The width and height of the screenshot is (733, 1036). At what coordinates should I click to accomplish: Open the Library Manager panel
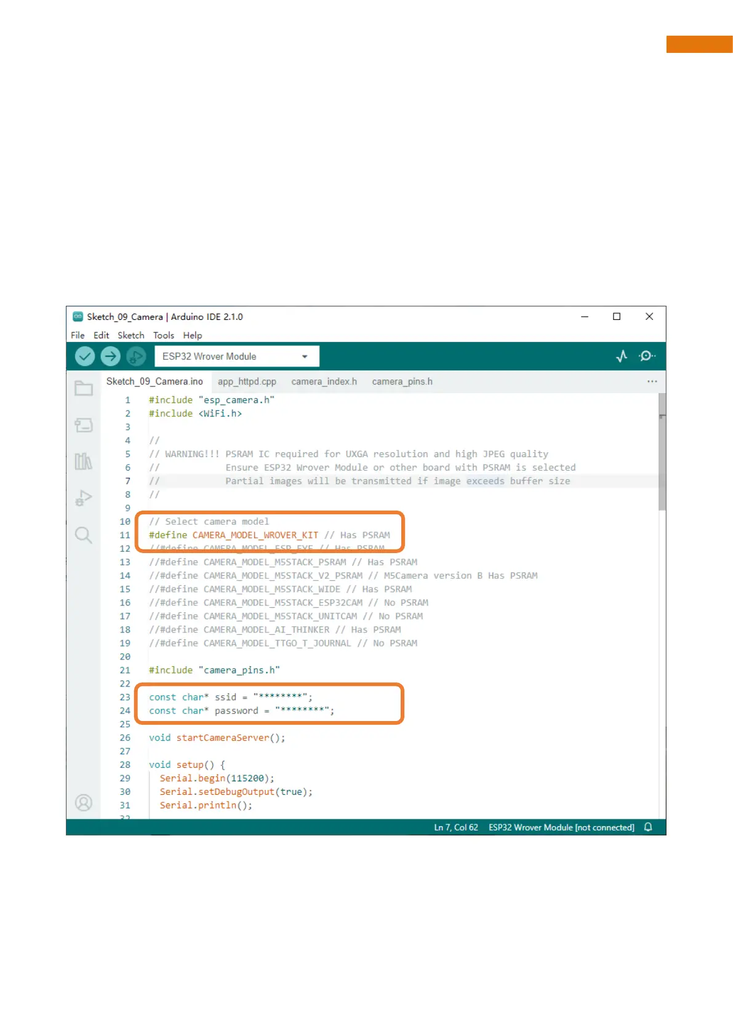pyautogui.click(x=84, y=461)
